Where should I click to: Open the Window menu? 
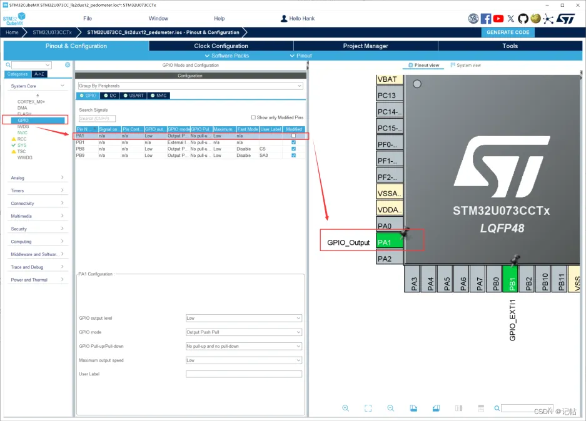[x=158, y=18]
